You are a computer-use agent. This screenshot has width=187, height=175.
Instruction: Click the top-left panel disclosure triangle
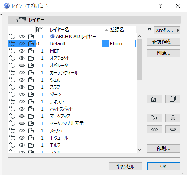pos(1,14)
